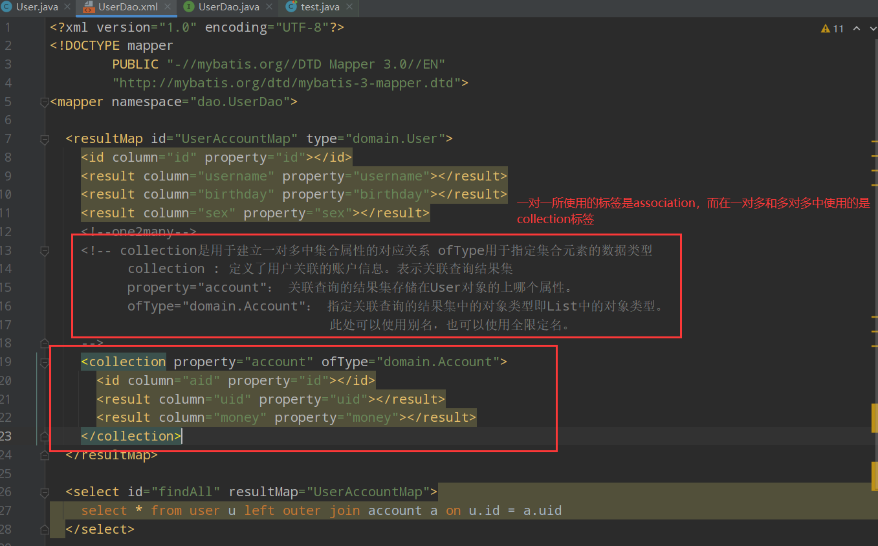Open the 11 warnings inspection indicator
878x546 pixels.
[832, 28]
